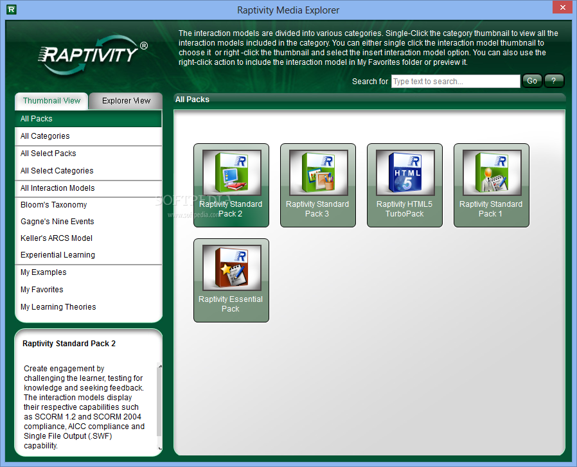The height and width of the screenshot is (467, 577).
Task: Open Gagne's Nine Events category
Action: pos(88,222)
